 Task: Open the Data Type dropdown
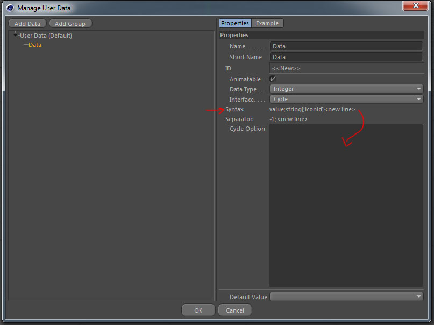click(346, 89)
